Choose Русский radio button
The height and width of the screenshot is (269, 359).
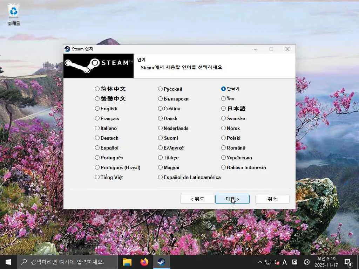pos(170,89)
